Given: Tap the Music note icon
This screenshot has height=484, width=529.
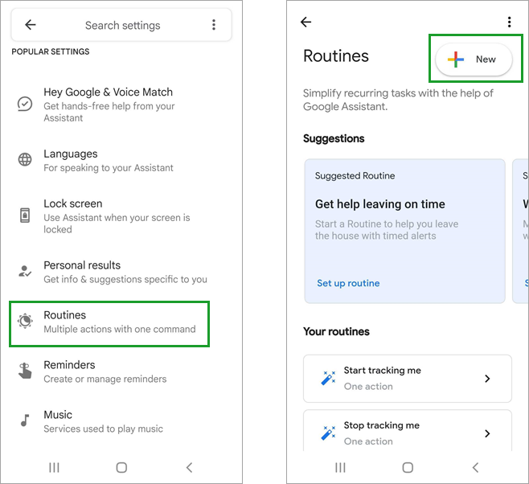Looking at the screenshot, I should click(x=25, y=420).
